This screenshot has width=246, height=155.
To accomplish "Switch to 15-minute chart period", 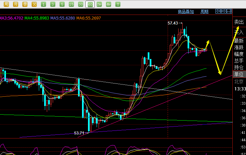I will [x=71, y=4].
